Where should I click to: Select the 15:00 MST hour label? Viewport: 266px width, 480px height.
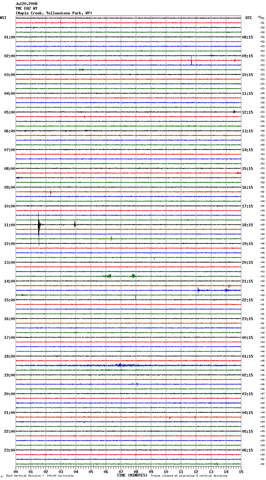pos(9,300)
